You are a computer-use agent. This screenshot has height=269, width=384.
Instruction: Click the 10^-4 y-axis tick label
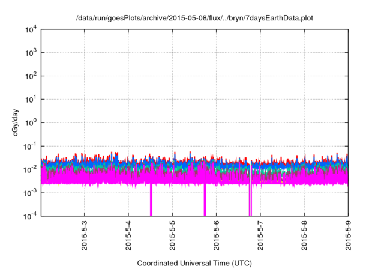click(30, 216)
